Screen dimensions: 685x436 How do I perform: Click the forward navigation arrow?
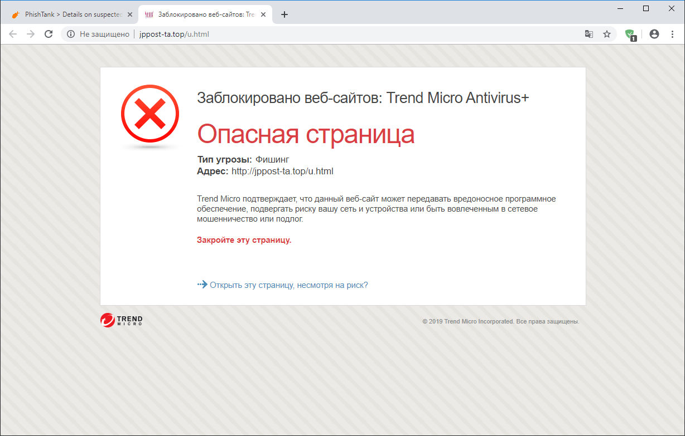(x=31, y=34)
